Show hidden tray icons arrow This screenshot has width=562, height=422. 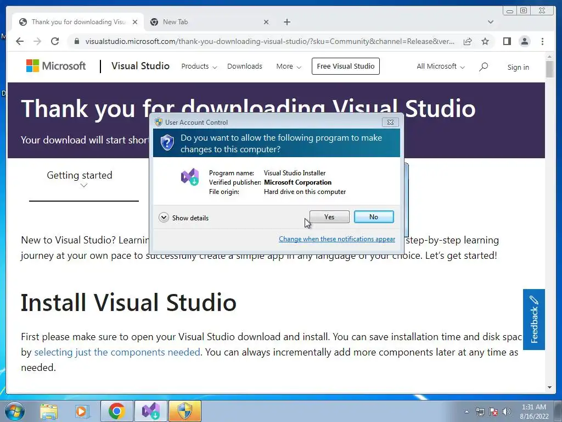(467, 412)
